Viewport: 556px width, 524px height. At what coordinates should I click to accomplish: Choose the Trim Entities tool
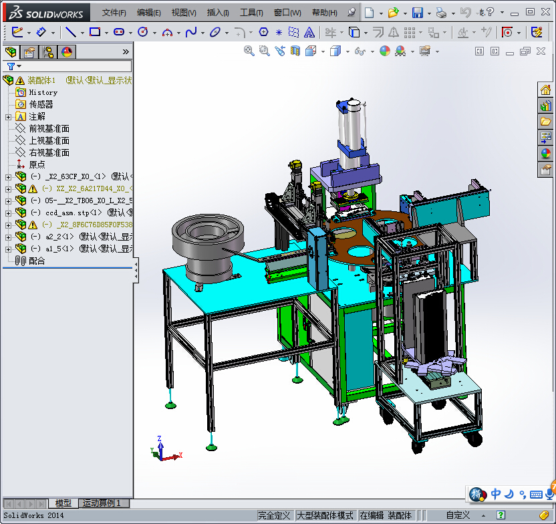click(331, 33)
